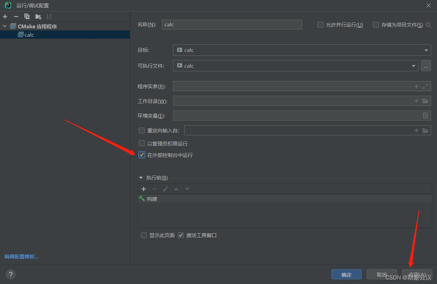The image size is (437, 284).
Task: Apply changes with 应用 button
Action: click(x=417, y=275)
